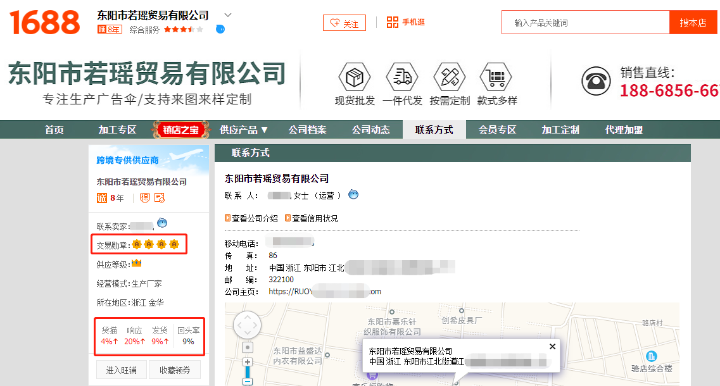Click the 搜本店 search button
720x386 pixels.
[693, 23]
